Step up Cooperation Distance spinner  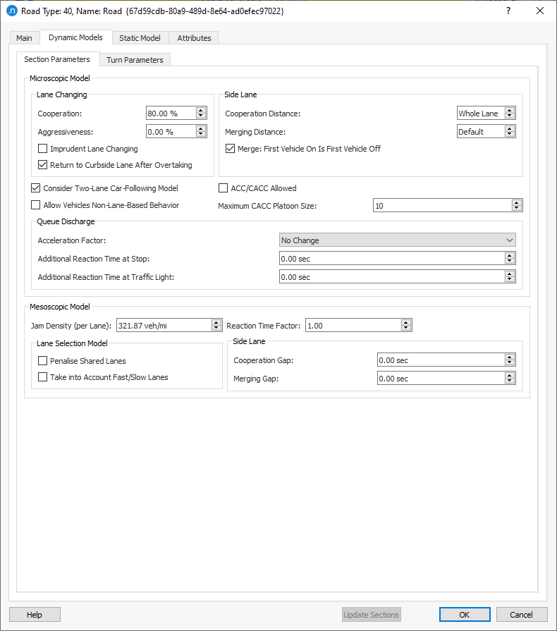510,110
